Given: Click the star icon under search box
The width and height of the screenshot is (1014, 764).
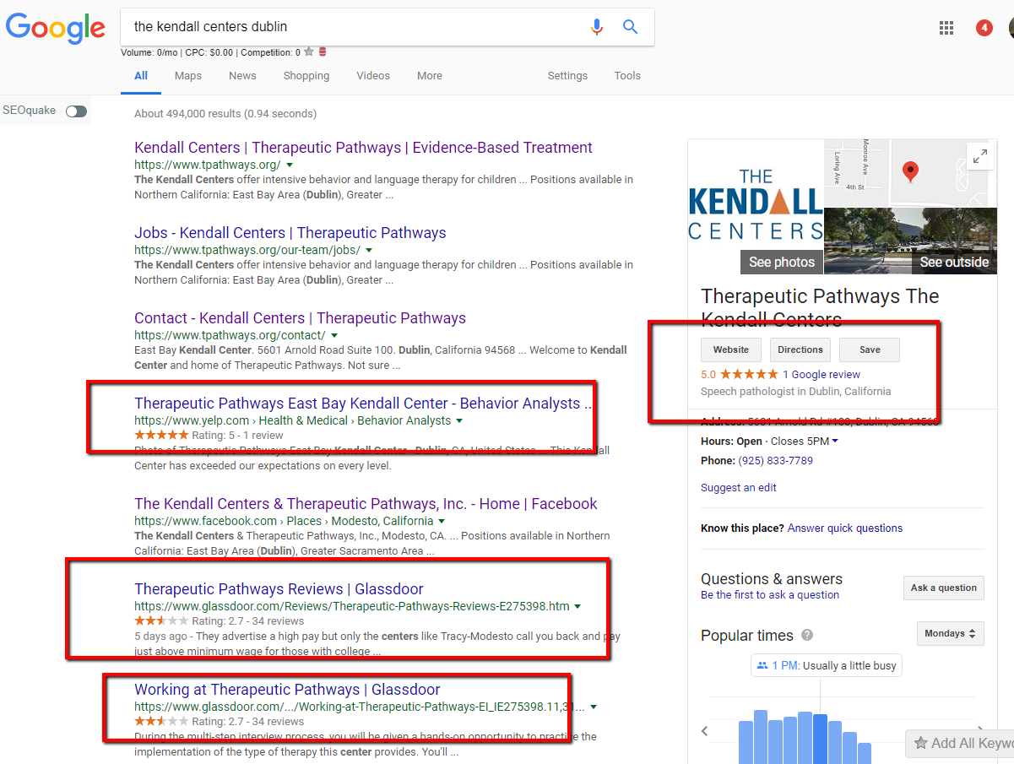Looking at the screenshot, I should coord(309,52).
